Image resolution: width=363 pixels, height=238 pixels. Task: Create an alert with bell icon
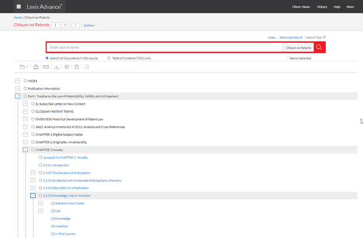[76, 25]
